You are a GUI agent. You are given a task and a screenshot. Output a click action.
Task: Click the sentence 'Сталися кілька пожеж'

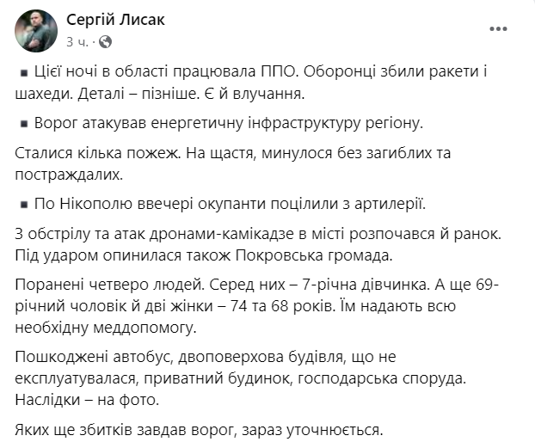[x=86, y=153]
